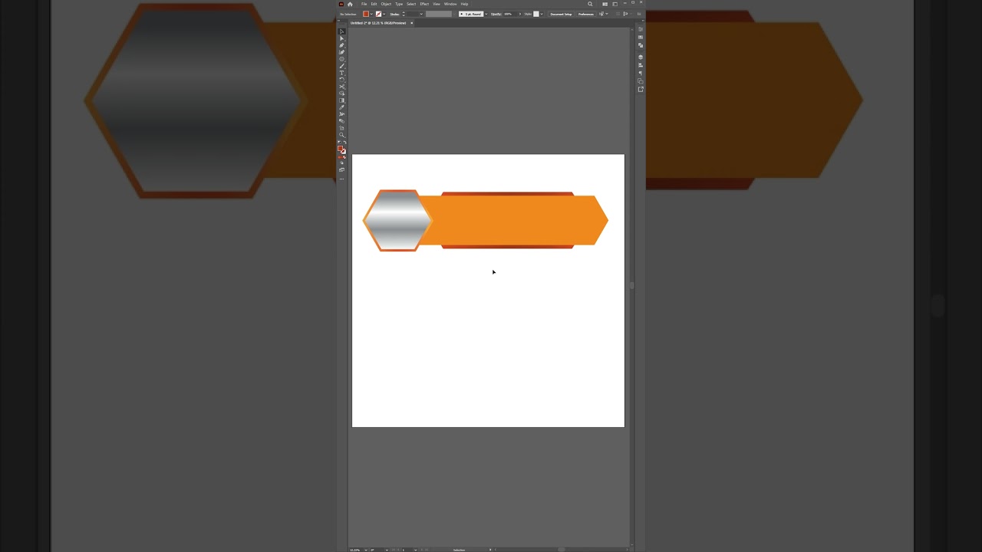This screenshot has width=982, height=552.
Task: Close the Untitled-2 document tab
Action: point(412,23)
